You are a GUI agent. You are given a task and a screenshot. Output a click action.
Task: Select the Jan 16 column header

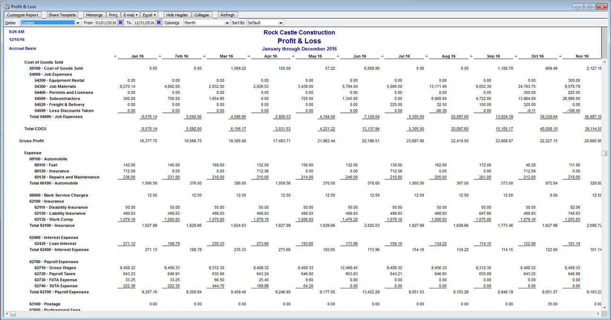point(137,57)
